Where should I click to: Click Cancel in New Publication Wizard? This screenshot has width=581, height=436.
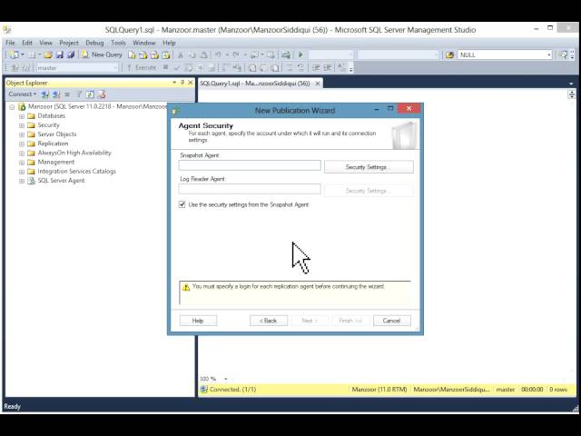392,321
